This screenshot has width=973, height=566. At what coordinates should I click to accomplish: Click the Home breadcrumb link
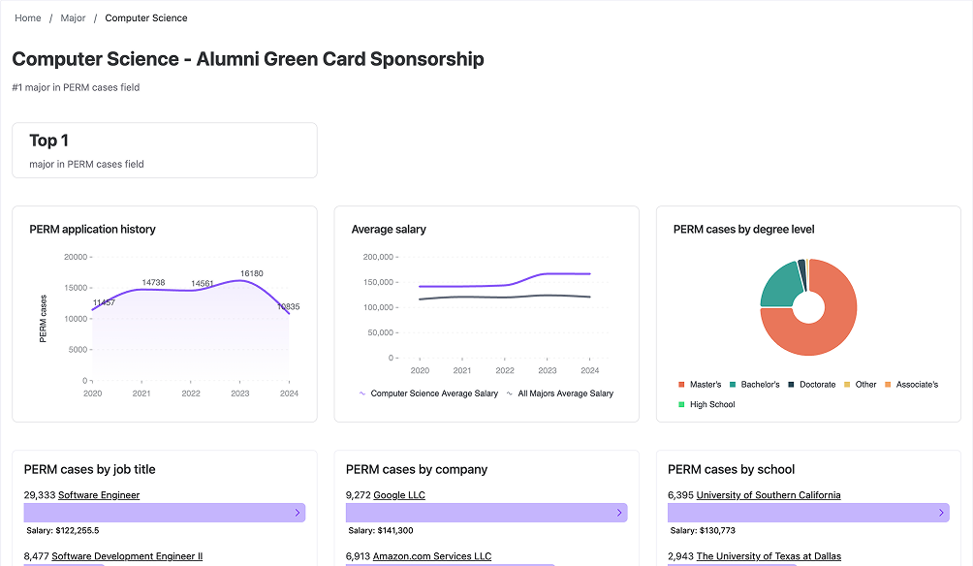point(28,18)
